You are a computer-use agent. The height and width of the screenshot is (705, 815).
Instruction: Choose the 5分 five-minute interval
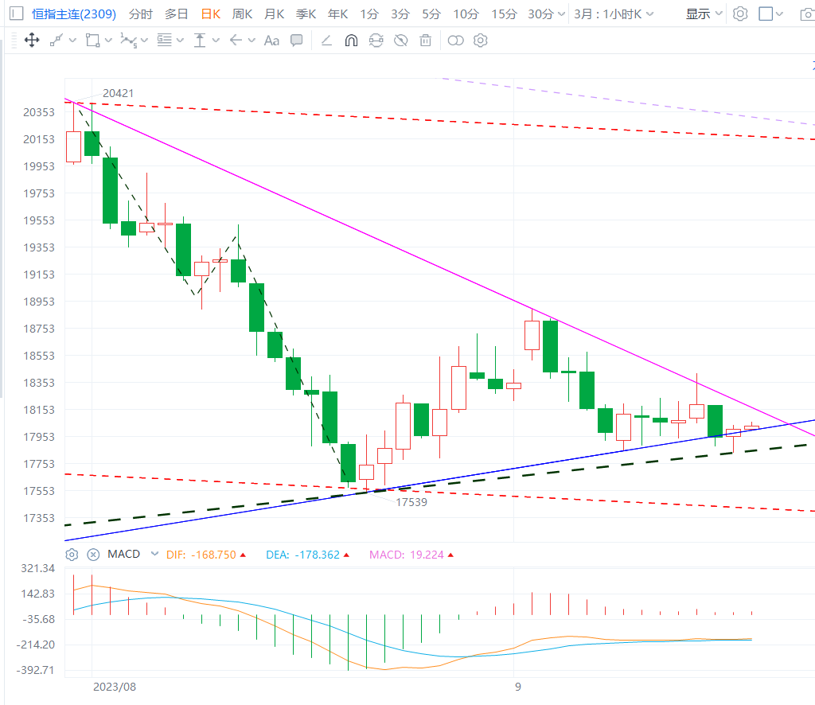[431, 14]
